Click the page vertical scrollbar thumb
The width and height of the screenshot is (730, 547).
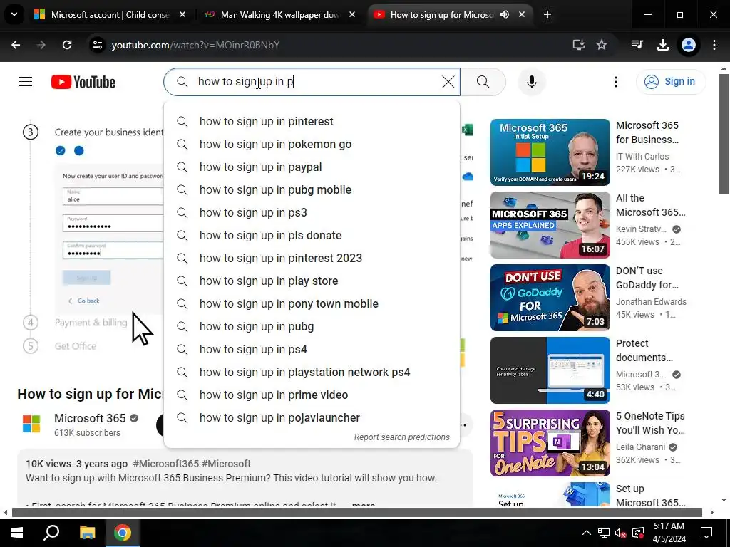coord(724,133)
